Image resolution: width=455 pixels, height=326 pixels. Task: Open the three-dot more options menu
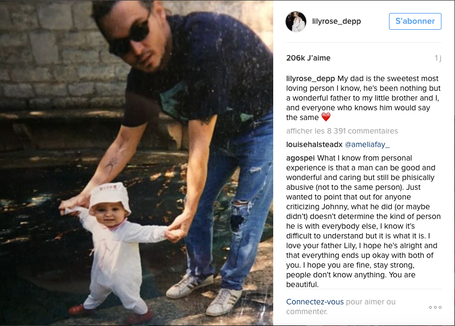point(435,307)
